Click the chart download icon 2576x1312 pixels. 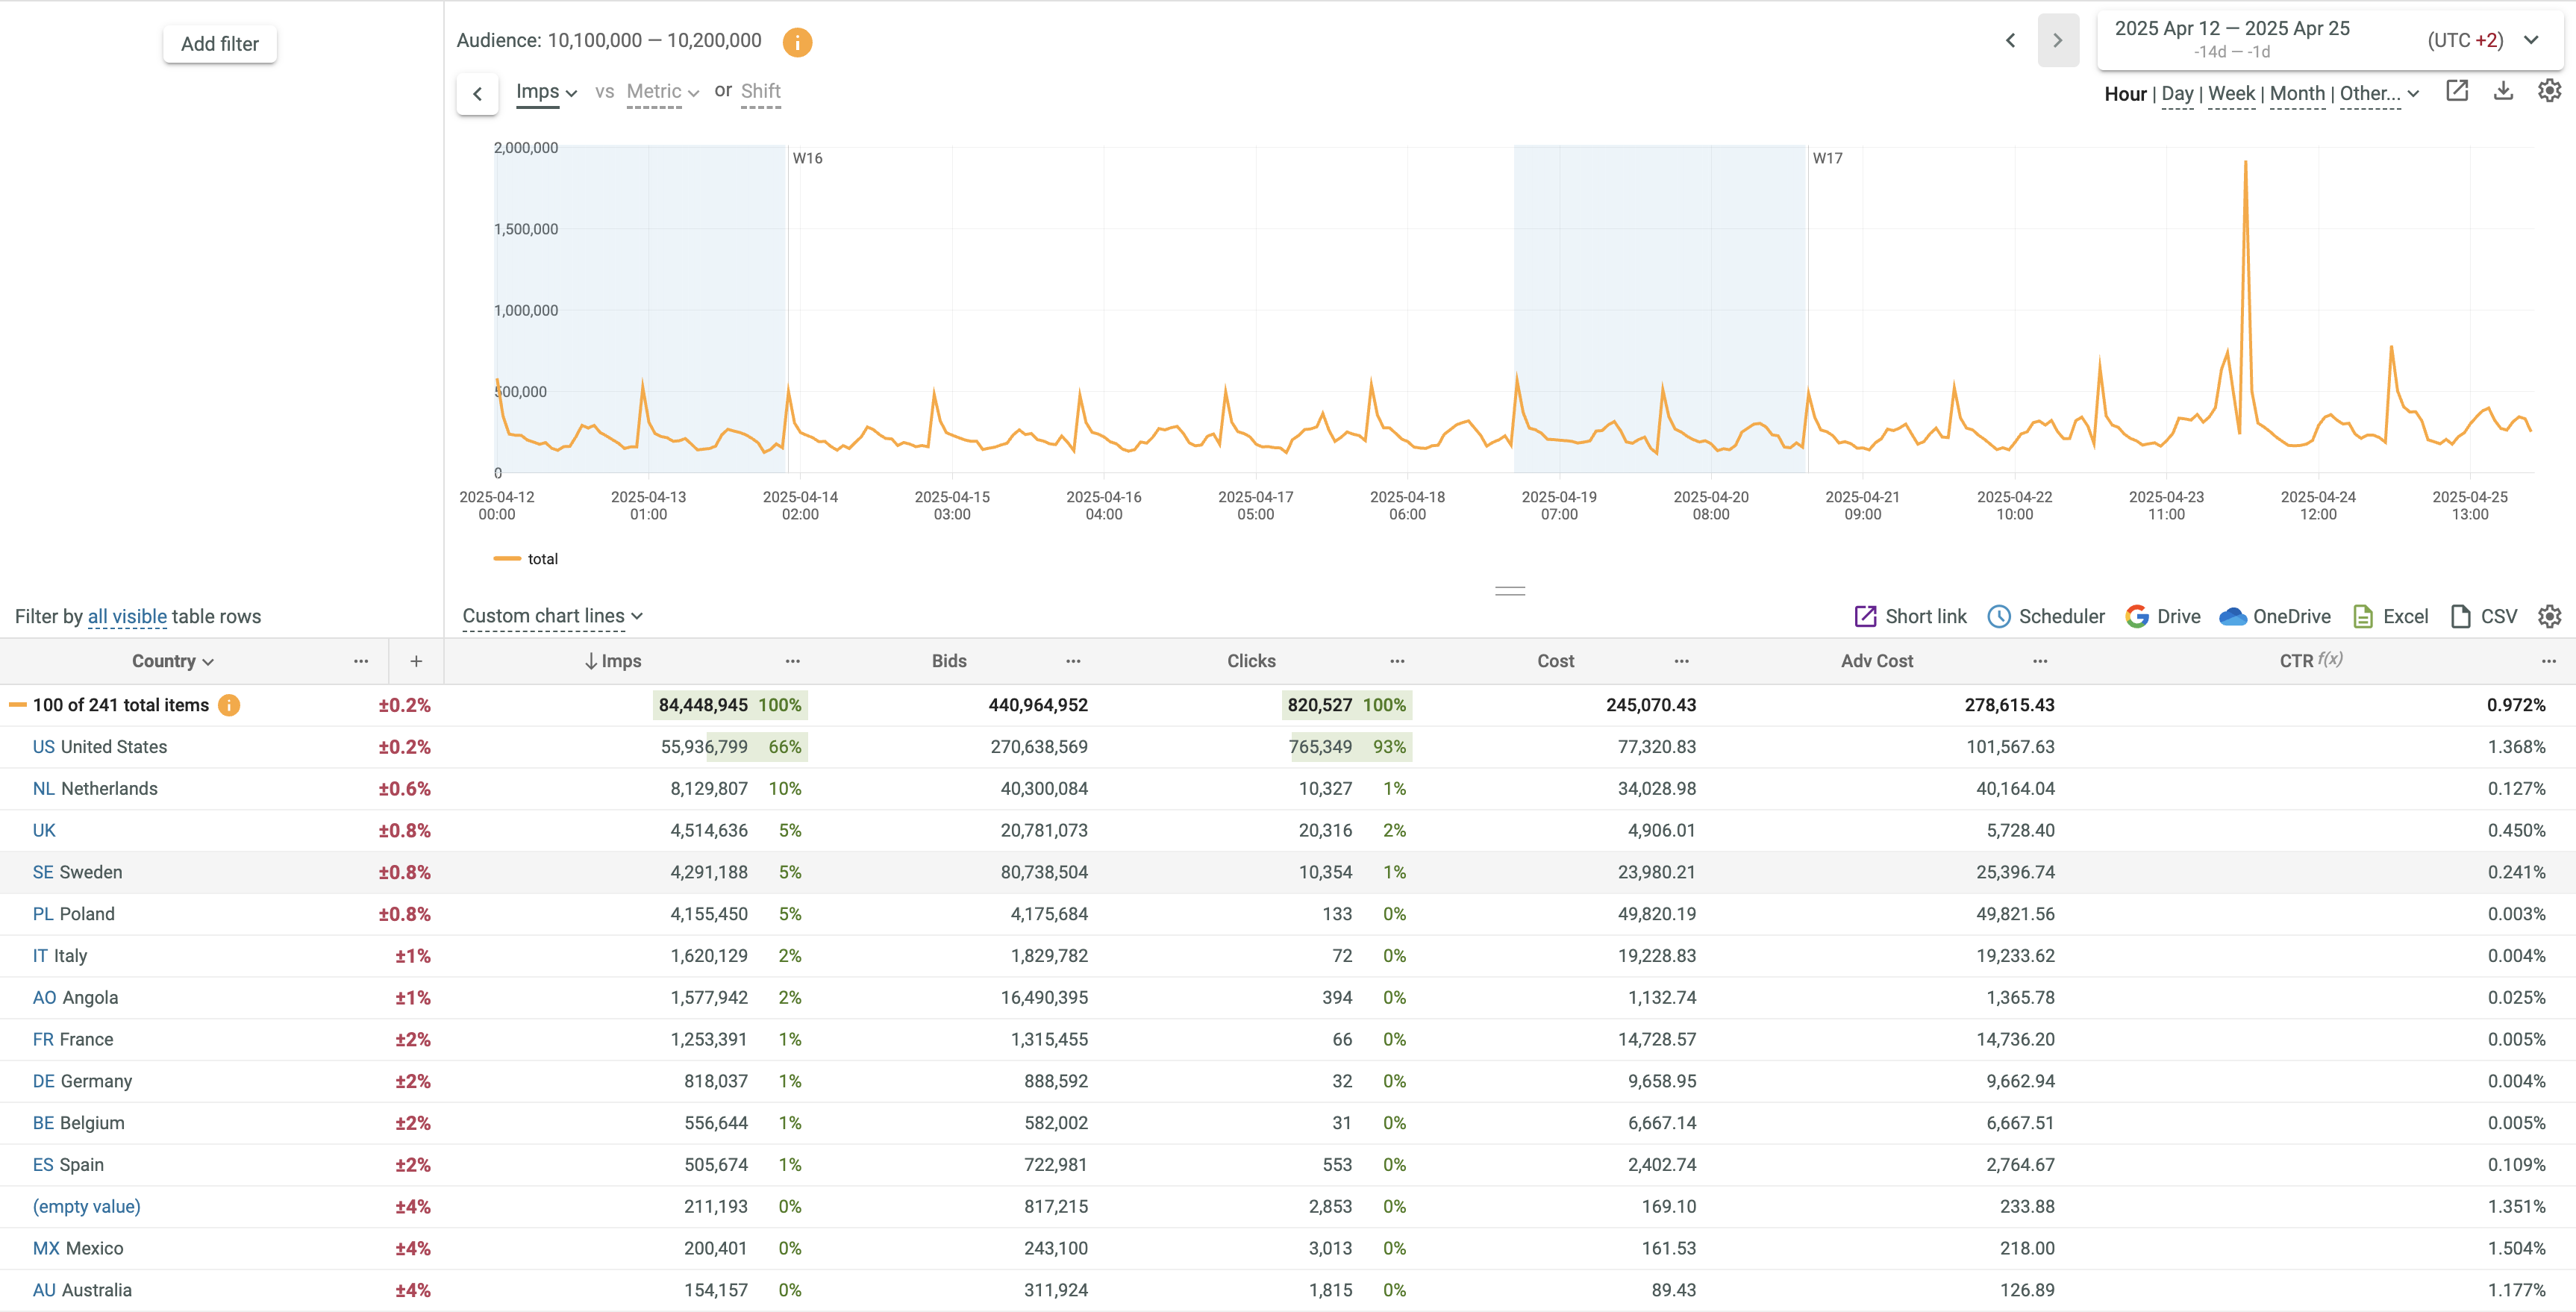click(2503, 91)
